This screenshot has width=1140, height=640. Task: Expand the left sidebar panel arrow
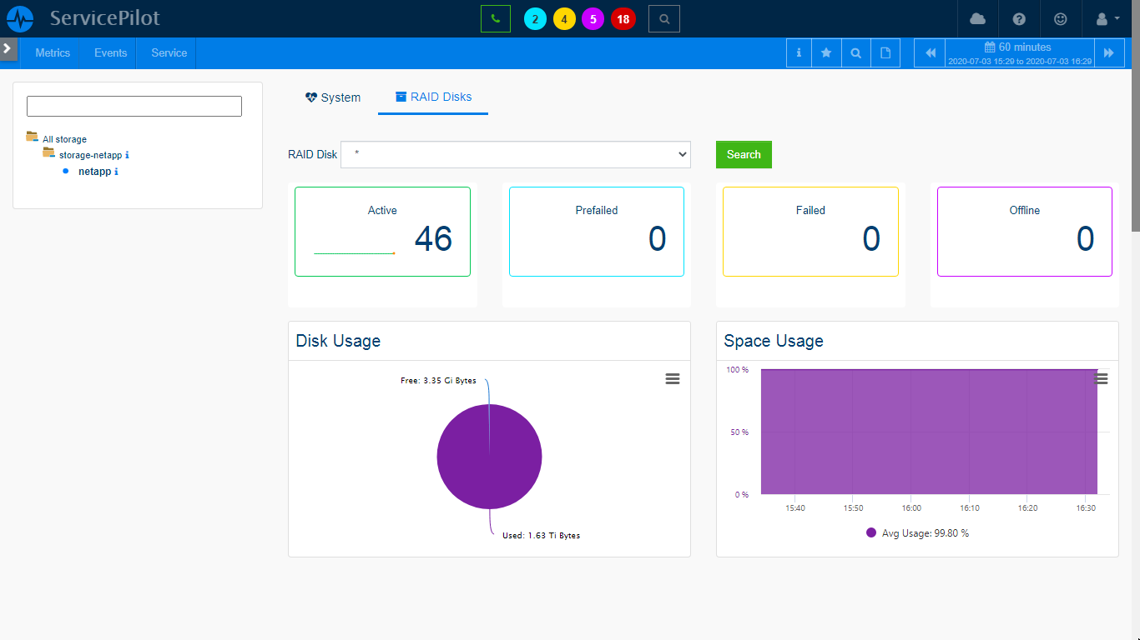coord(8,48)
